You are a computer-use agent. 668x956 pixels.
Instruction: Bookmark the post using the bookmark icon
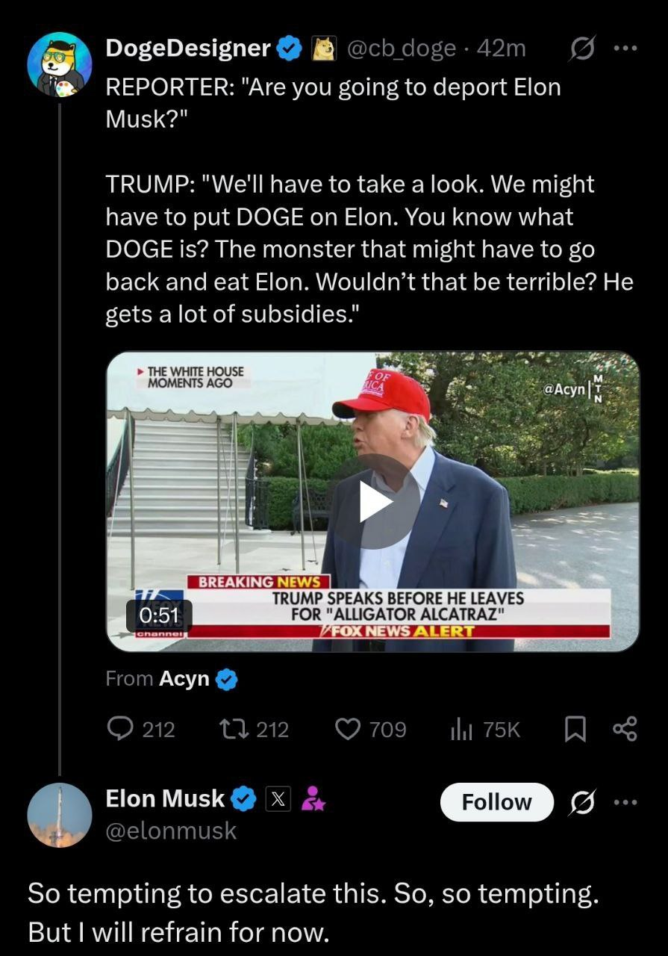pyautogui.click(x=576, y=730)
